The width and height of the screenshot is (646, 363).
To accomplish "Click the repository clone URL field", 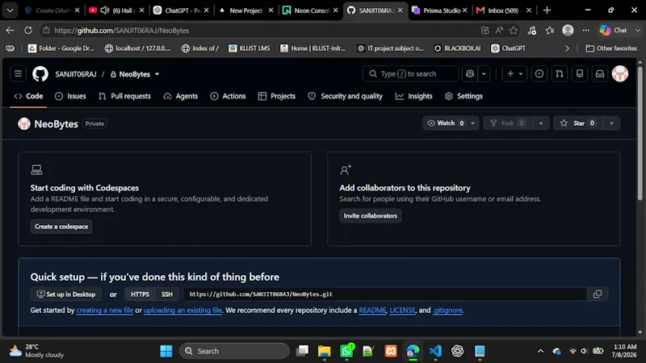I will tap(385, 294).
